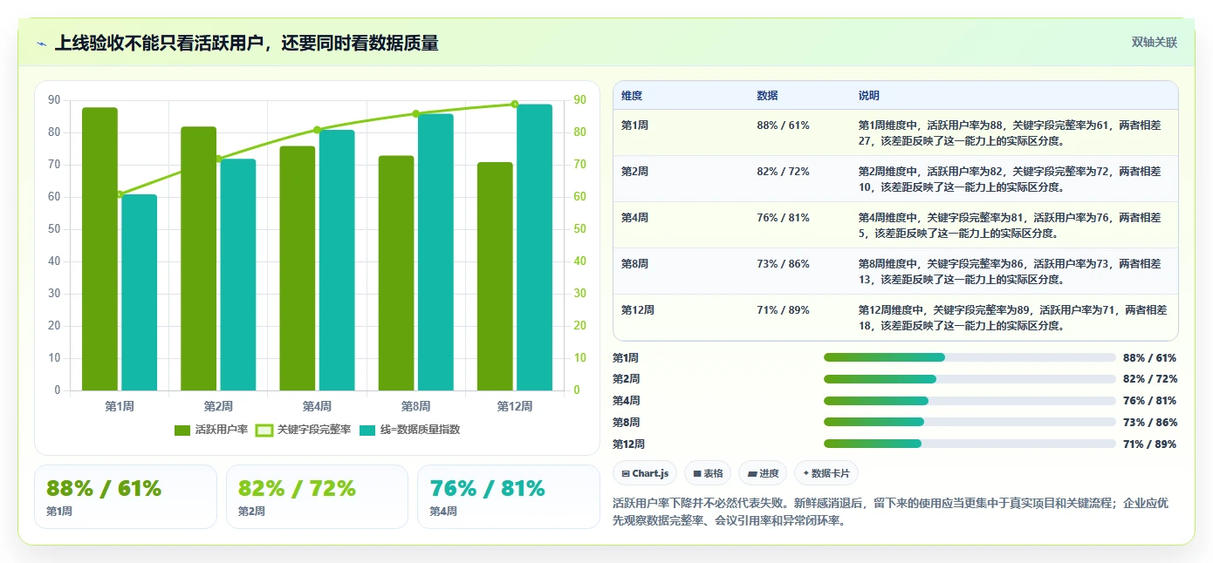Click the green 第1周 active-user bar in chart
Screen dimensions: 1213x563
(x=99, y=249)
